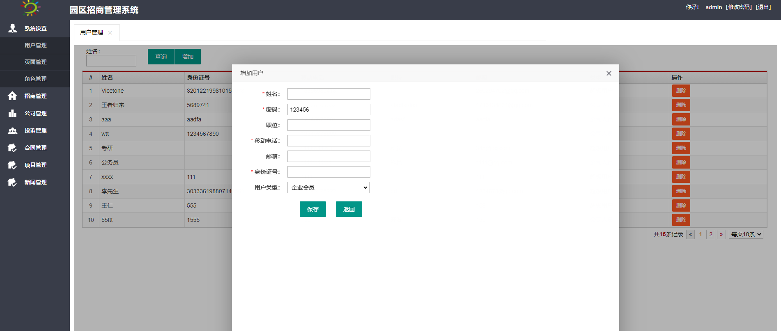This screenshot has width=781, height=331.
Task: Click the 系统设置 person icon
Action: [13, 28]
